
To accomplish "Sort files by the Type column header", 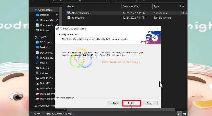I will 156,6.
